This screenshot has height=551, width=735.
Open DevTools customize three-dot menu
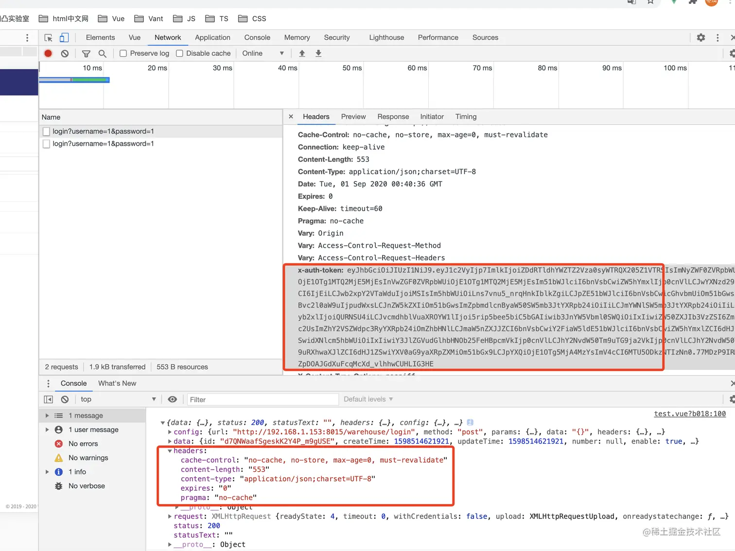(x=717, y=37)
